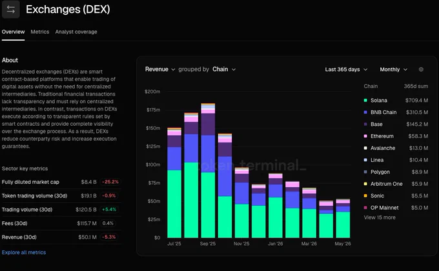Click the Jan '26 revenue bar

pyautogui.click(x=276, y=205)
